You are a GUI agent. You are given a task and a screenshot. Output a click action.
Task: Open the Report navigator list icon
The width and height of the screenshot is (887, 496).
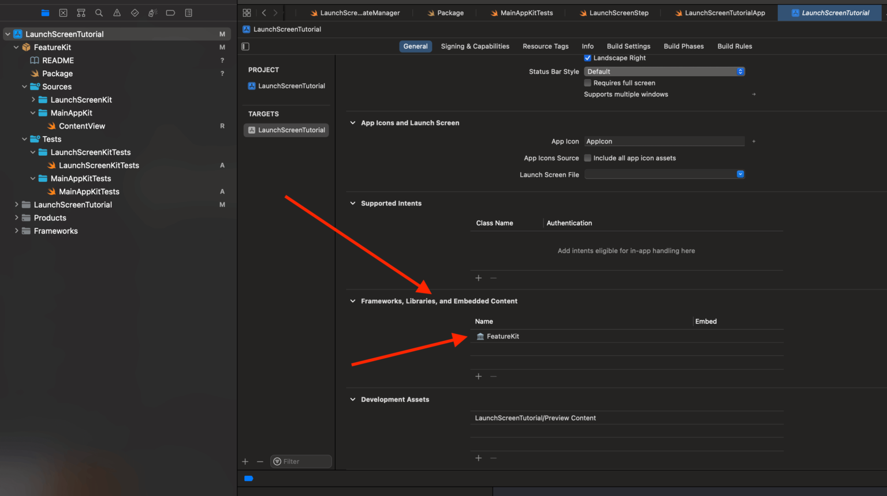pyautogui.click(x=188, y=12)
